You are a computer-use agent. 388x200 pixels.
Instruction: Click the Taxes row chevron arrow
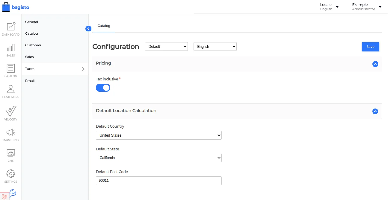[x=83, y=69]
